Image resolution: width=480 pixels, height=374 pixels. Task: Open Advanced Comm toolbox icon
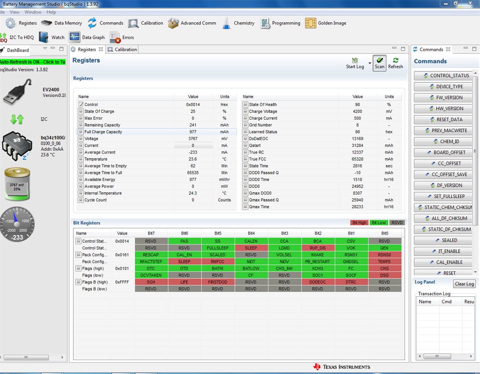point(174,23)
